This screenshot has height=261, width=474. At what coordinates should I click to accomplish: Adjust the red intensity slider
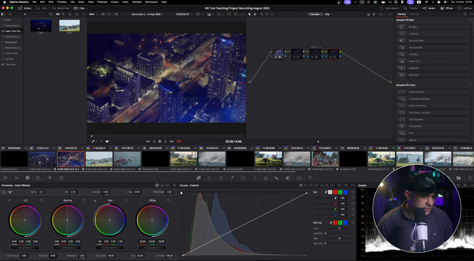point(325,203)
